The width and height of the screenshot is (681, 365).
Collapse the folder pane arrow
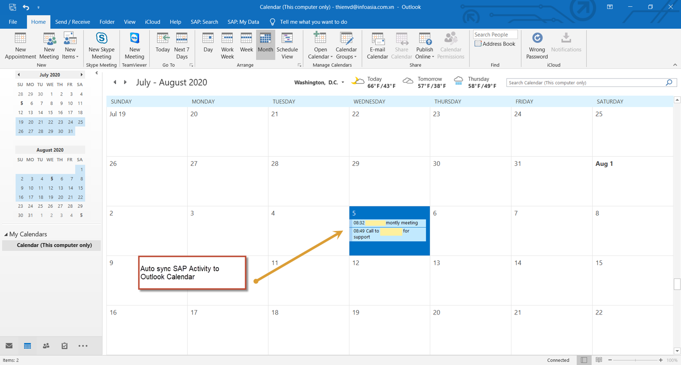tap(97, 73)
